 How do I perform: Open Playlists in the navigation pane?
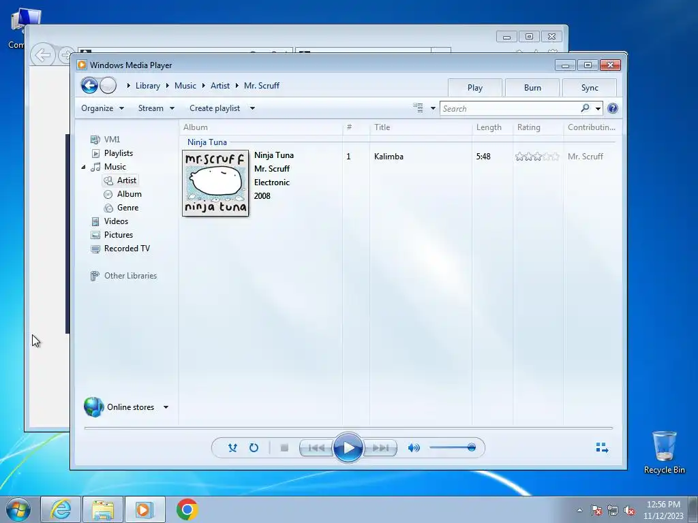tap(112, 153)
